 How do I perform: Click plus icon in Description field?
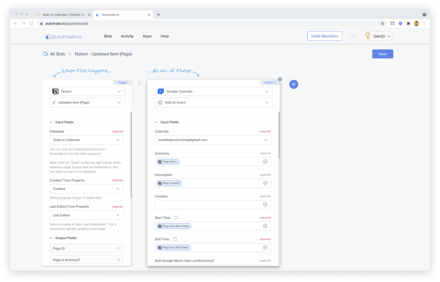265,183
